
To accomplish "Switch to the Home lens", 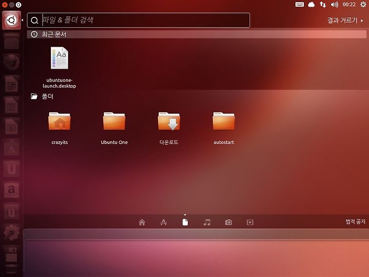I will click(142, 222).
